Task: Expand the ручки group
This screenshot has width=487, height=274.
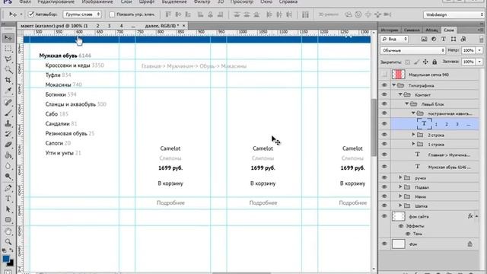Action: point(400,177)
